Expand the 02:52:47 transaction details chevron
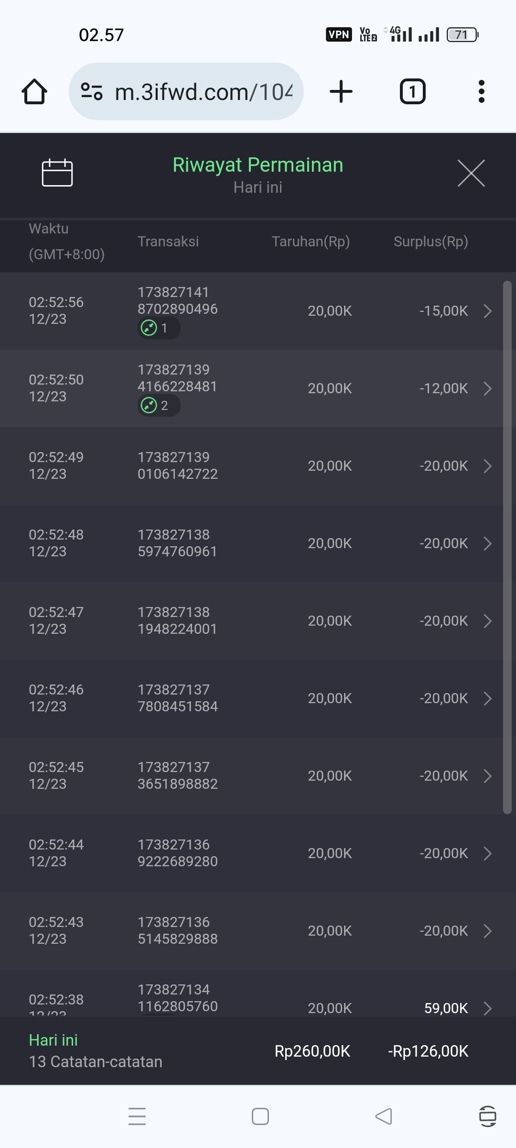 (x=487, y=621)
